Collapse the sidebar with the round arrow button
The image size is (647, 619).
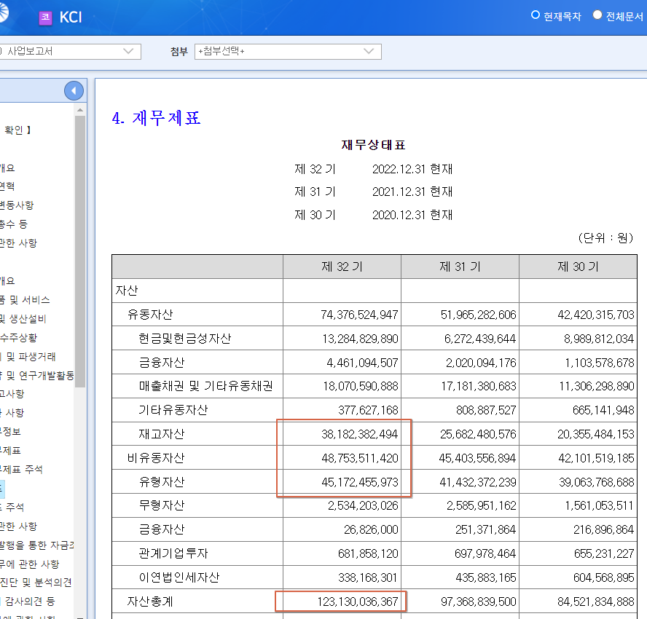pyautogui.click(x=74, y=91)
